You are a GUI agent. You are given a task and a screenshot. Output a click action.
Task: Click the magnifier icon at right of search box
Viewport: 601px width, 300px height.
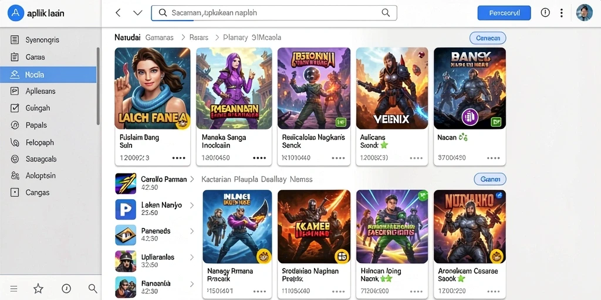(x=386, y=13)
